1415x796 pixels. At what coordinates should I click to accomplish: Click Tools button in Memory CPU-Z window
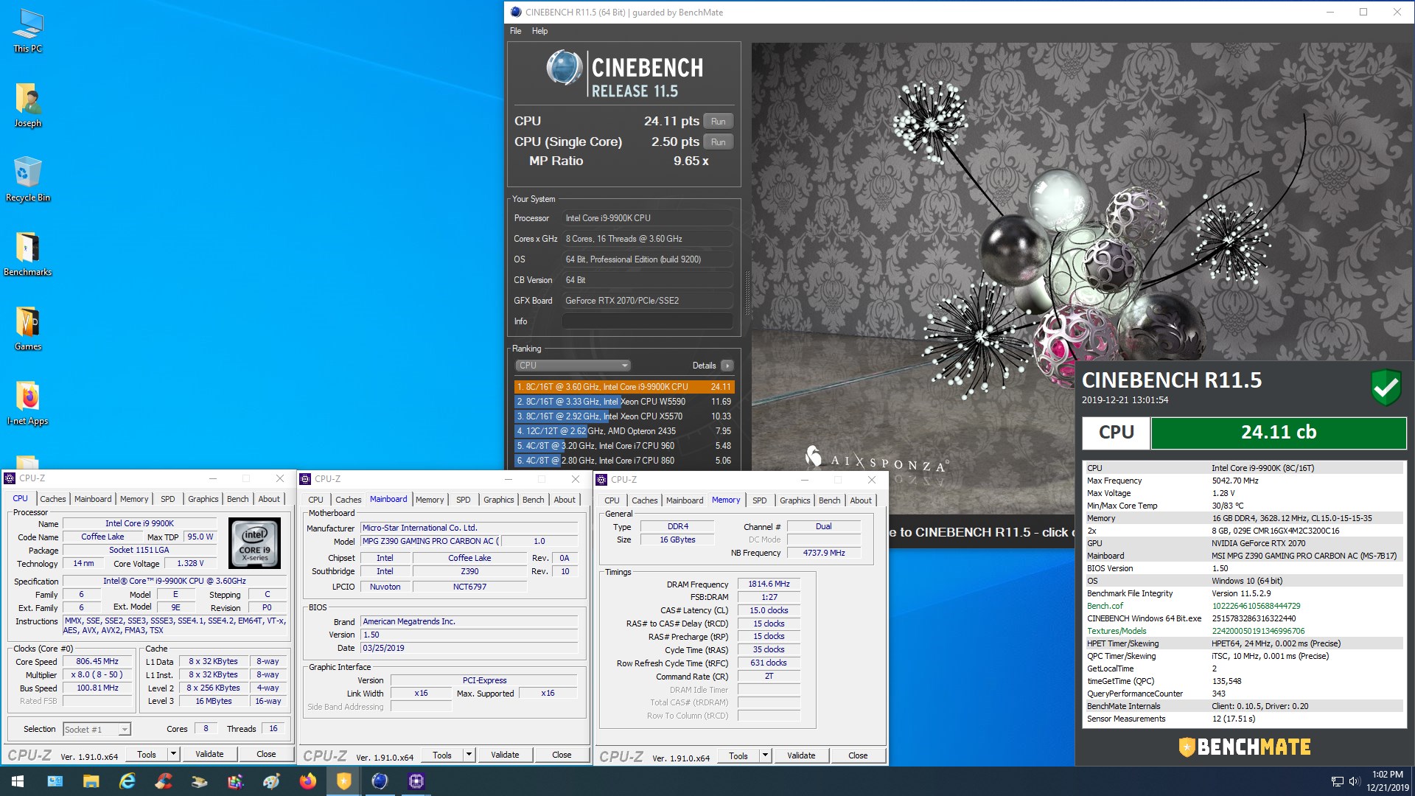coord(738,755)
